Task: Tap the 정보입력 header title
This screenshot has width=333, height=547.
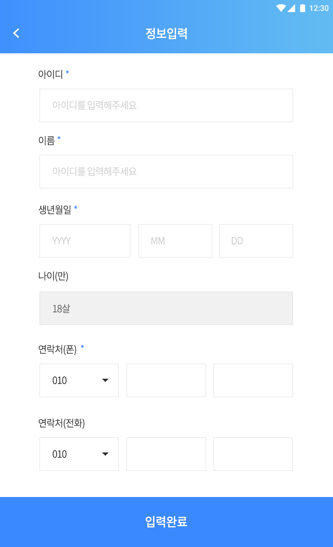Action: pos(166,33)
